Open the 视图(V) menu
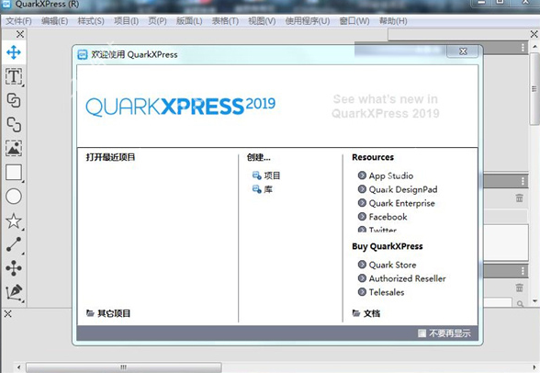 click(x=262, y=21)
